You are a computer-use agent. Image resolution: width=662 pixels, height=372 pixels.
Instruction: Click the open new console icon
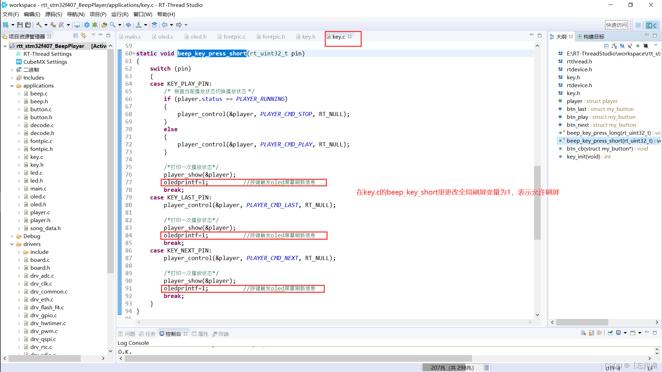tap(633, 333)
